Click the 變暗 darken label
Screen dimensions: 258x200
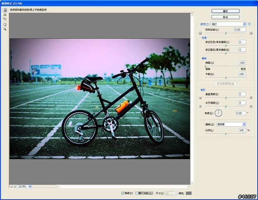point(208,69)
